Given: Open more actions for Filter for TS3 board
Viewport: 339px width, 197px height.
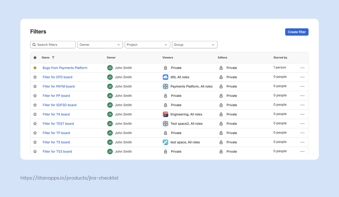Looking at the screenshot, I should pos(302,151).
